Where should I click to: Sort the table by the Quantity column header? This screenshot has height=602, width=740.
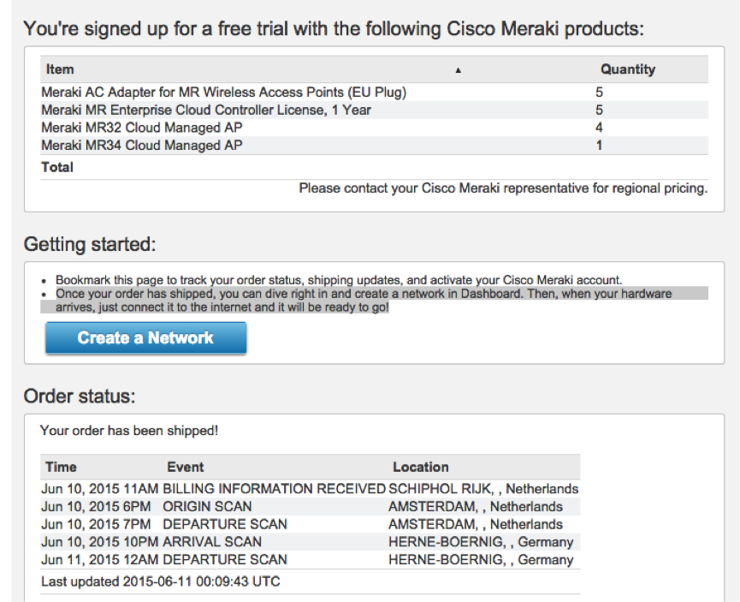point(628,69)
